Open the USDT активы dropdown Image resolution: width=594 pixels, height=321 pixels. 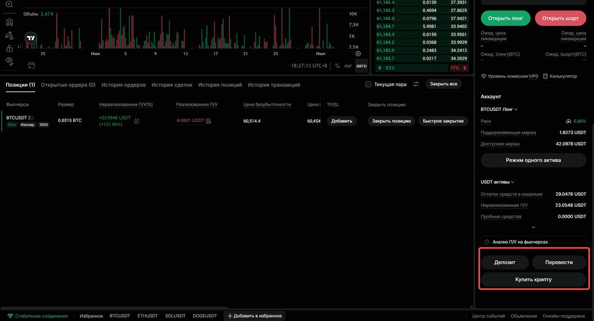tap(497, 182)
